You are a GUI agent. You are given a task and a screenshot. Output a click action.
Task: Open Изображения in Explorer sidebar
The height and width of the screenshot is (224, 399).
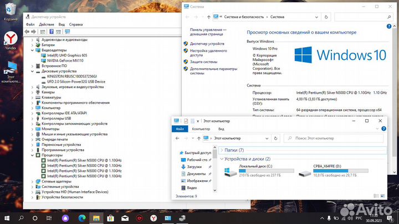point(195,181)
